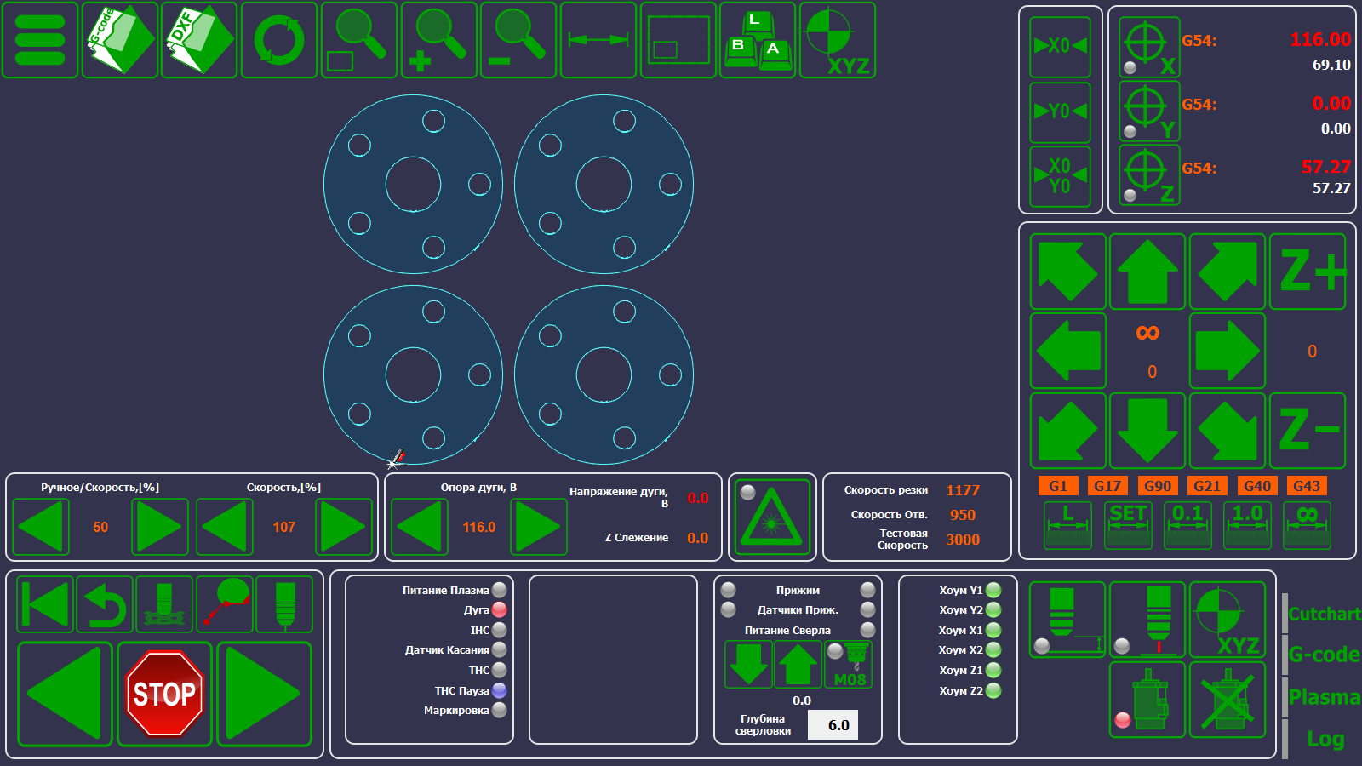Toggle the G54 X axis zero button
The image size is (1362, 766).
(1149, 47)
